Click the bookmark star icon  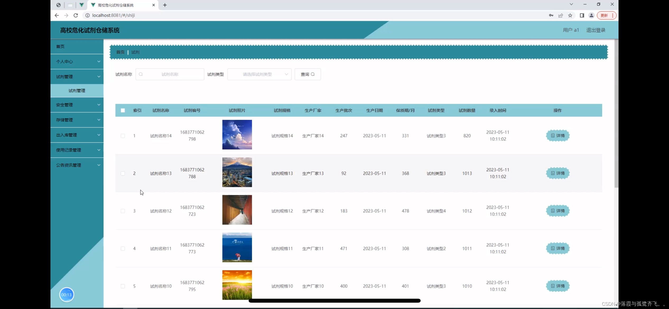570,15
